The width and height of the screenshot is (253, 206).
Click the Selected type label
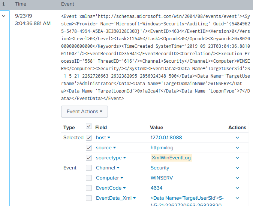73,138
